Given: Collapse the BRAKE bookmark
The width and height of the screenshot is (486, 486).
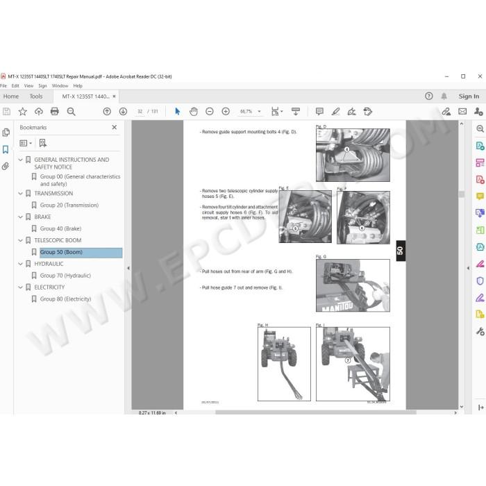Looking at the screenshot, I should click(20, 217).
